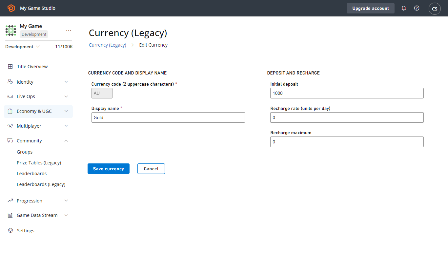Follow the Currency (Legacy) breadcrumb link
This screenshot has height=253, width=448.
[x=108, y=45]
